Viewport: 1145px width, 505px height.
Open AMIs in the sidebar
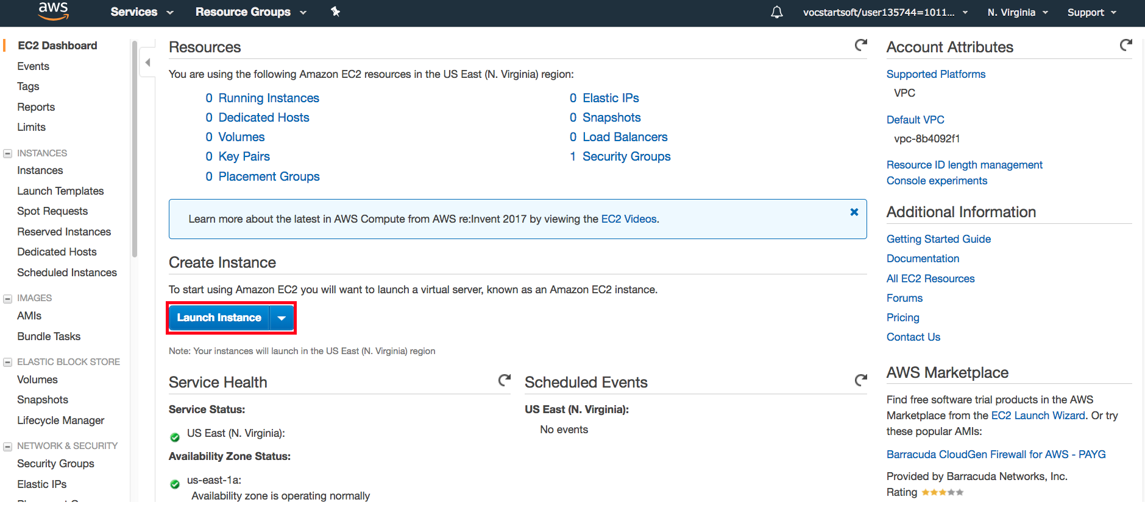pos(29,316)
